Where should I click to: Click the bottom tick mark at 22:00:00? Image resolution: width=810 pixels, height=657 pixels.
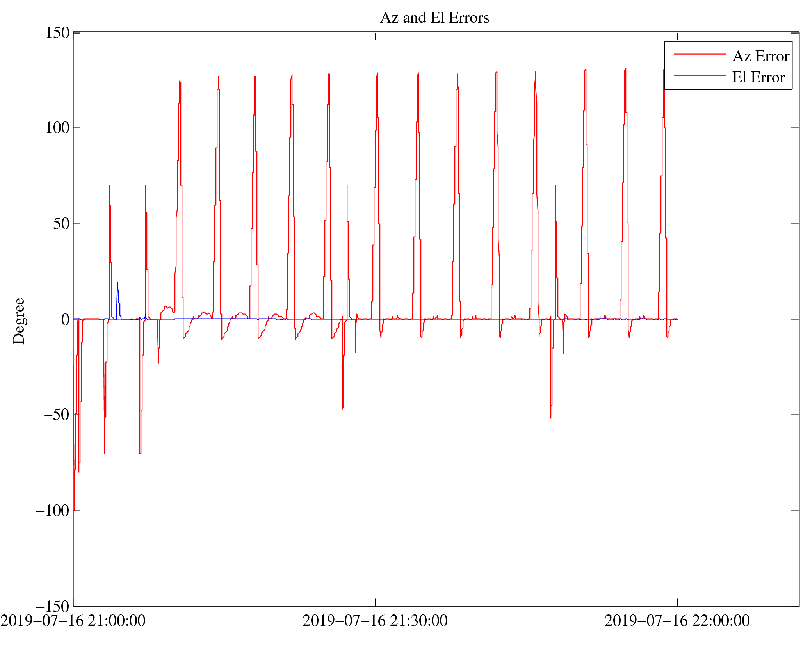[x=677, y=602]
